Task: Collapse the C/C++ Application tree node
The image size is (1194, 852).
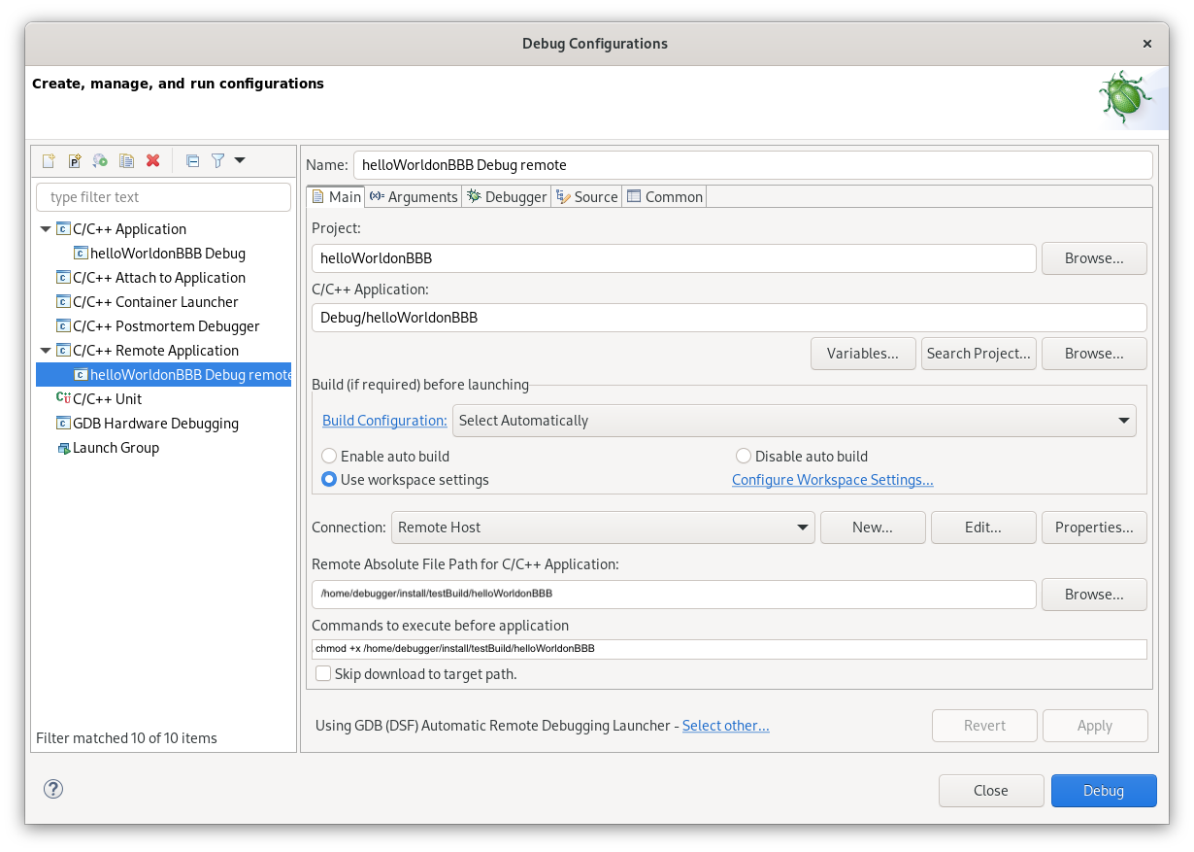Action: (46, 229)
